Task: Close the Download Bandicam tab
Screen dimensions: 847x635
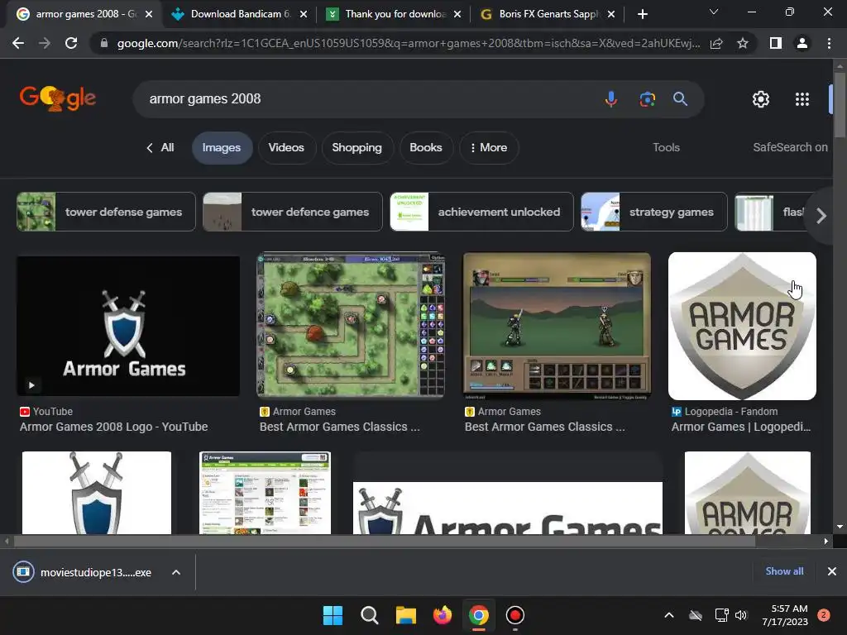Action: point(304,14)
